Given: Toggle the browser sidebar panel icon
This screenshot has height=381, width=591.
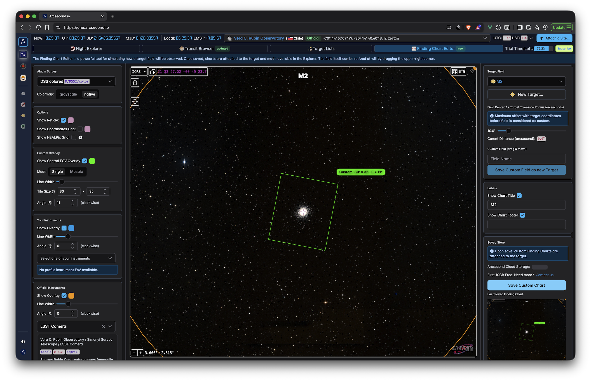Looking at the screenshot, I should click(520, 27).
